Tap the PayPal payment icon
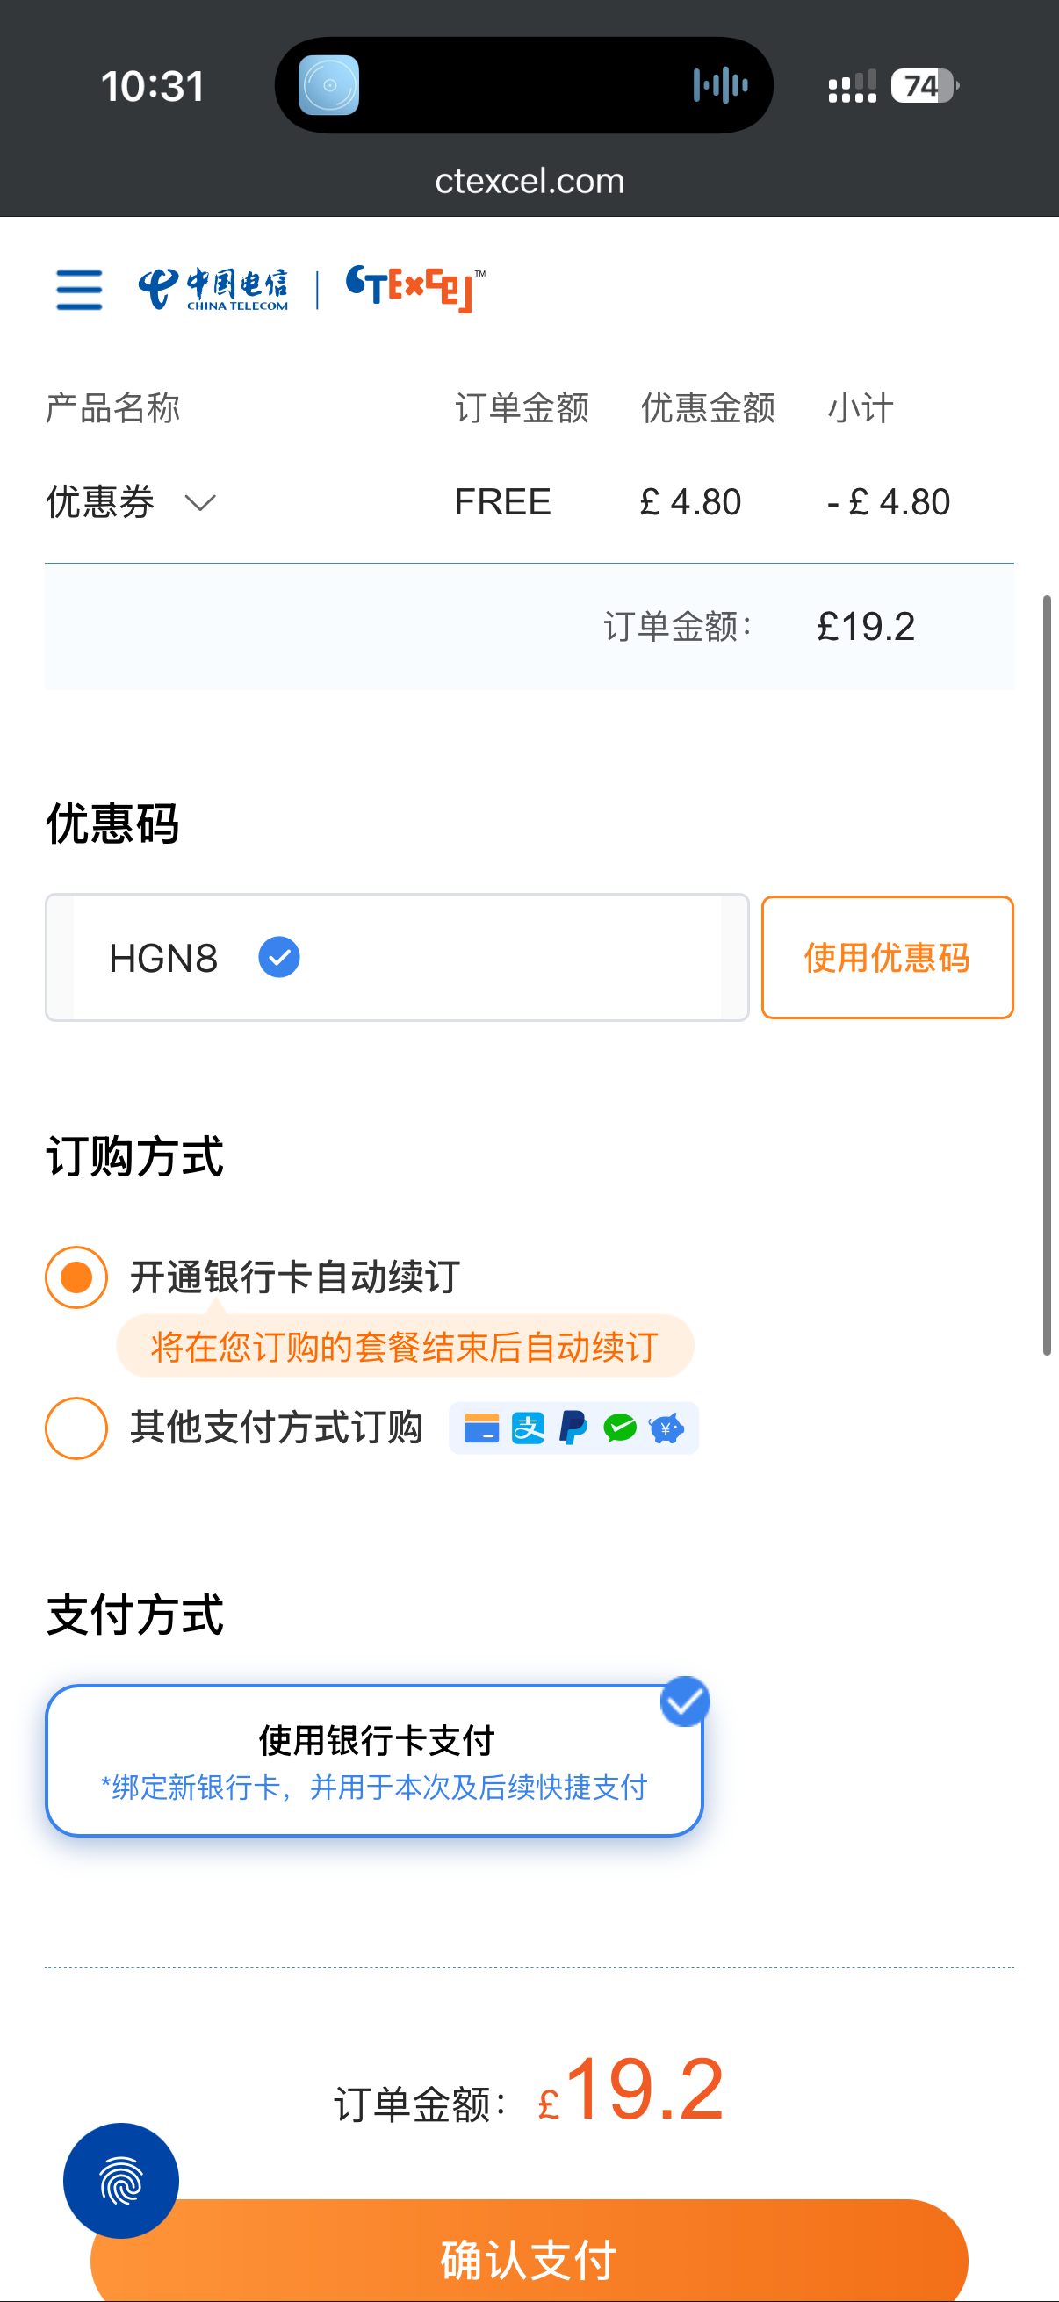Viewport: 1059px width, 2302px height. 573,1428
